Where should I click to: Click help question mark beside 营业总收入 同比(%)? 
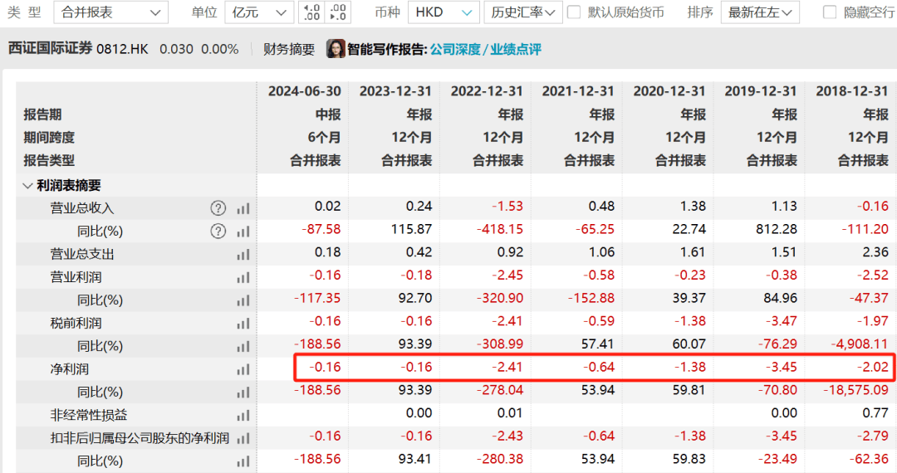218,231
